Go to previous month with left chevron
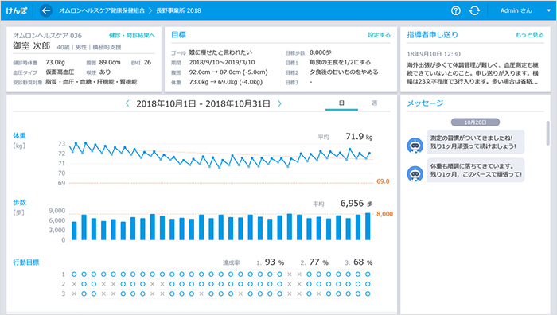557x315 pixels. (x=127, y=103)
